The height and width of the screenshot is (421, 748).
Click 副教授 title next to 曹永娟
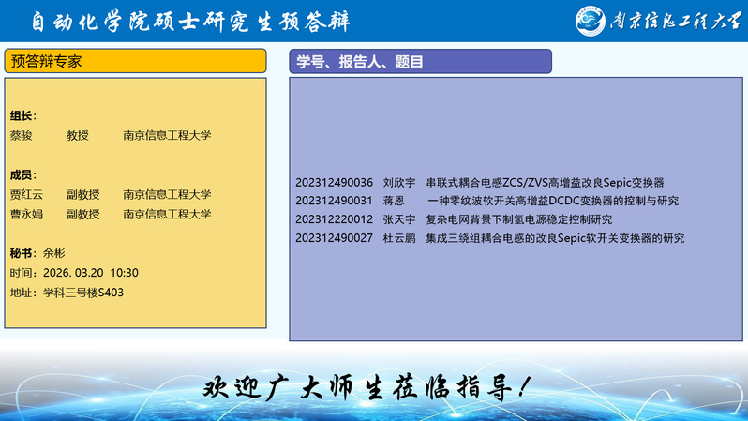point(83,214)
